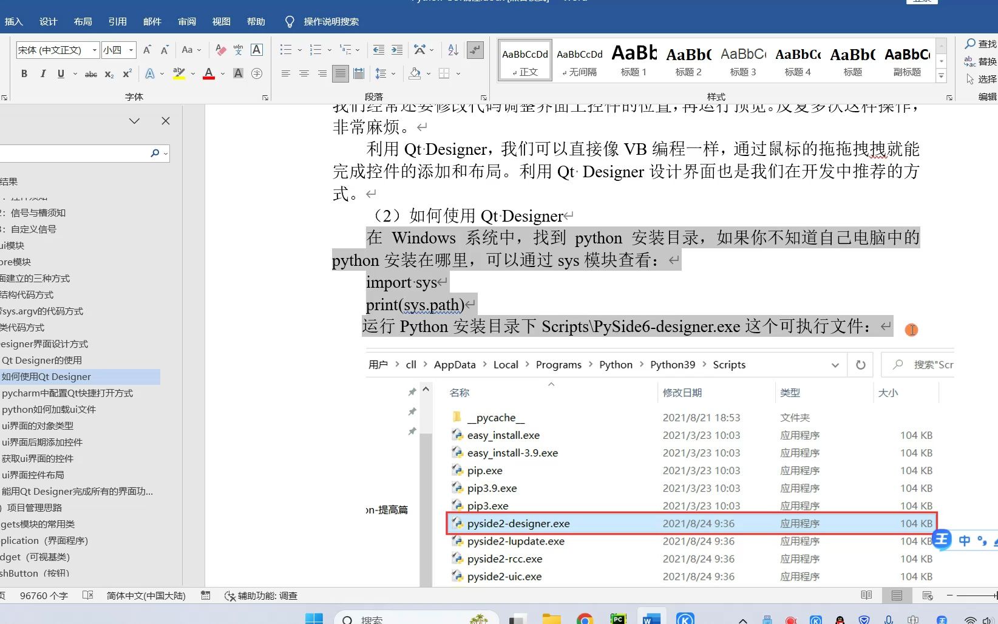
Task: Open font size dropdown 小四
Action: [131, 50]
